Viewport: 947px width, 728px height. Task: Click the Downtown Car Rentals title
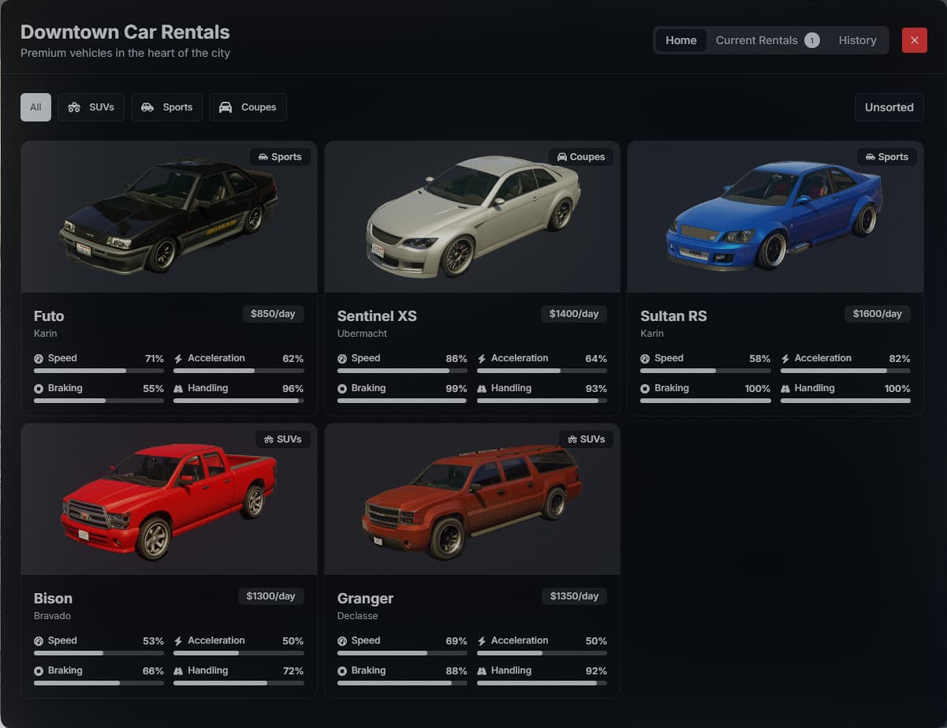click(125, 32)
